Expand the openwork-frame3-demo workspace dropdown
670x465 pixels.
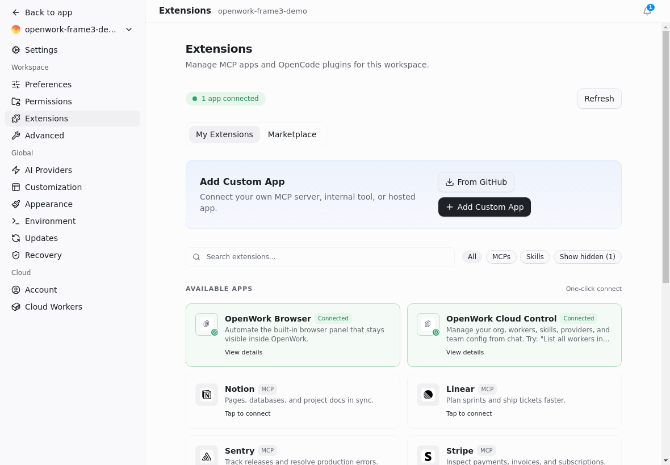pyautogui.click(x=129, y=29)
